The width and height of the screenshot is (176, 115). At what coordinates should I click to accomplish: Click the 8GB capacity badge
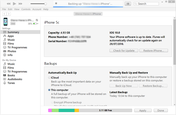click(x=13, y=23)
